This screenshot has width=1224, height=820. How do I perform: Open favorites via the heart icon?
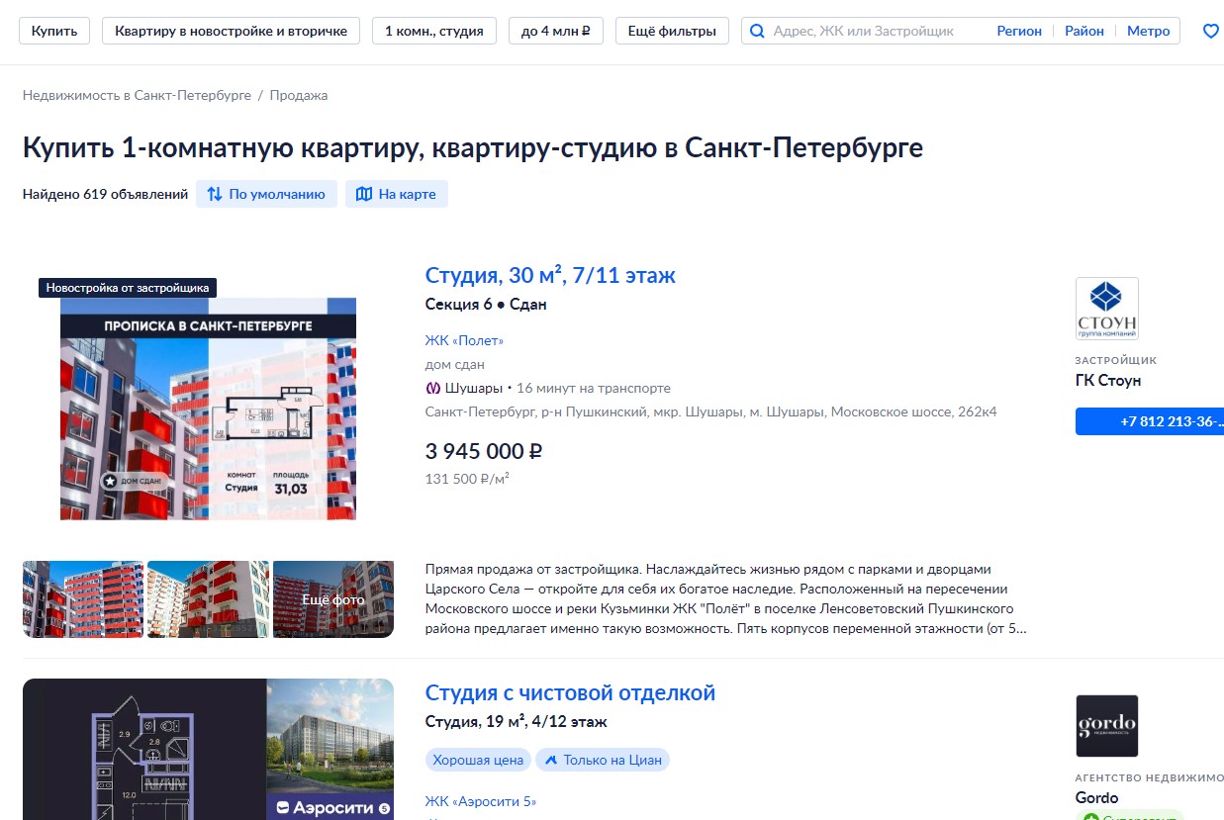(1210, 31)
